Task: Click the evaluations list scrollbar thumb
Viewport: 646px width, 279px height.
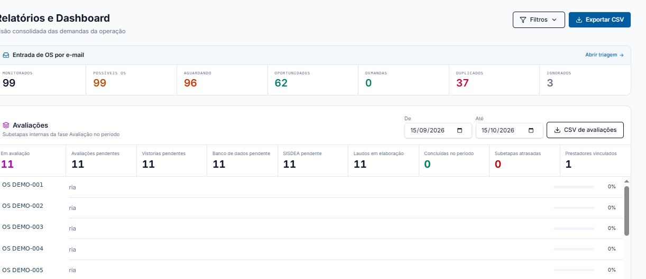Action: (626, 210)
